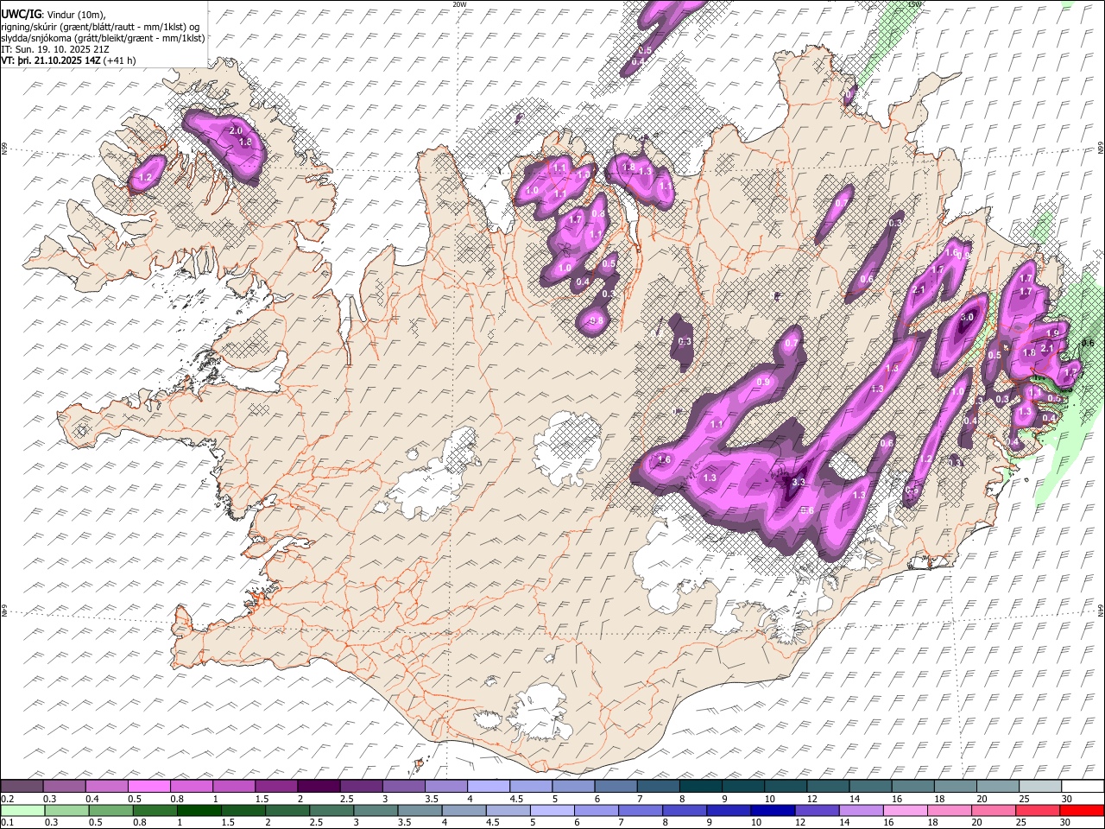1105x829 pixels.
Task: Click the '0.9' value on the central snow band
Action: pos(763,383)
